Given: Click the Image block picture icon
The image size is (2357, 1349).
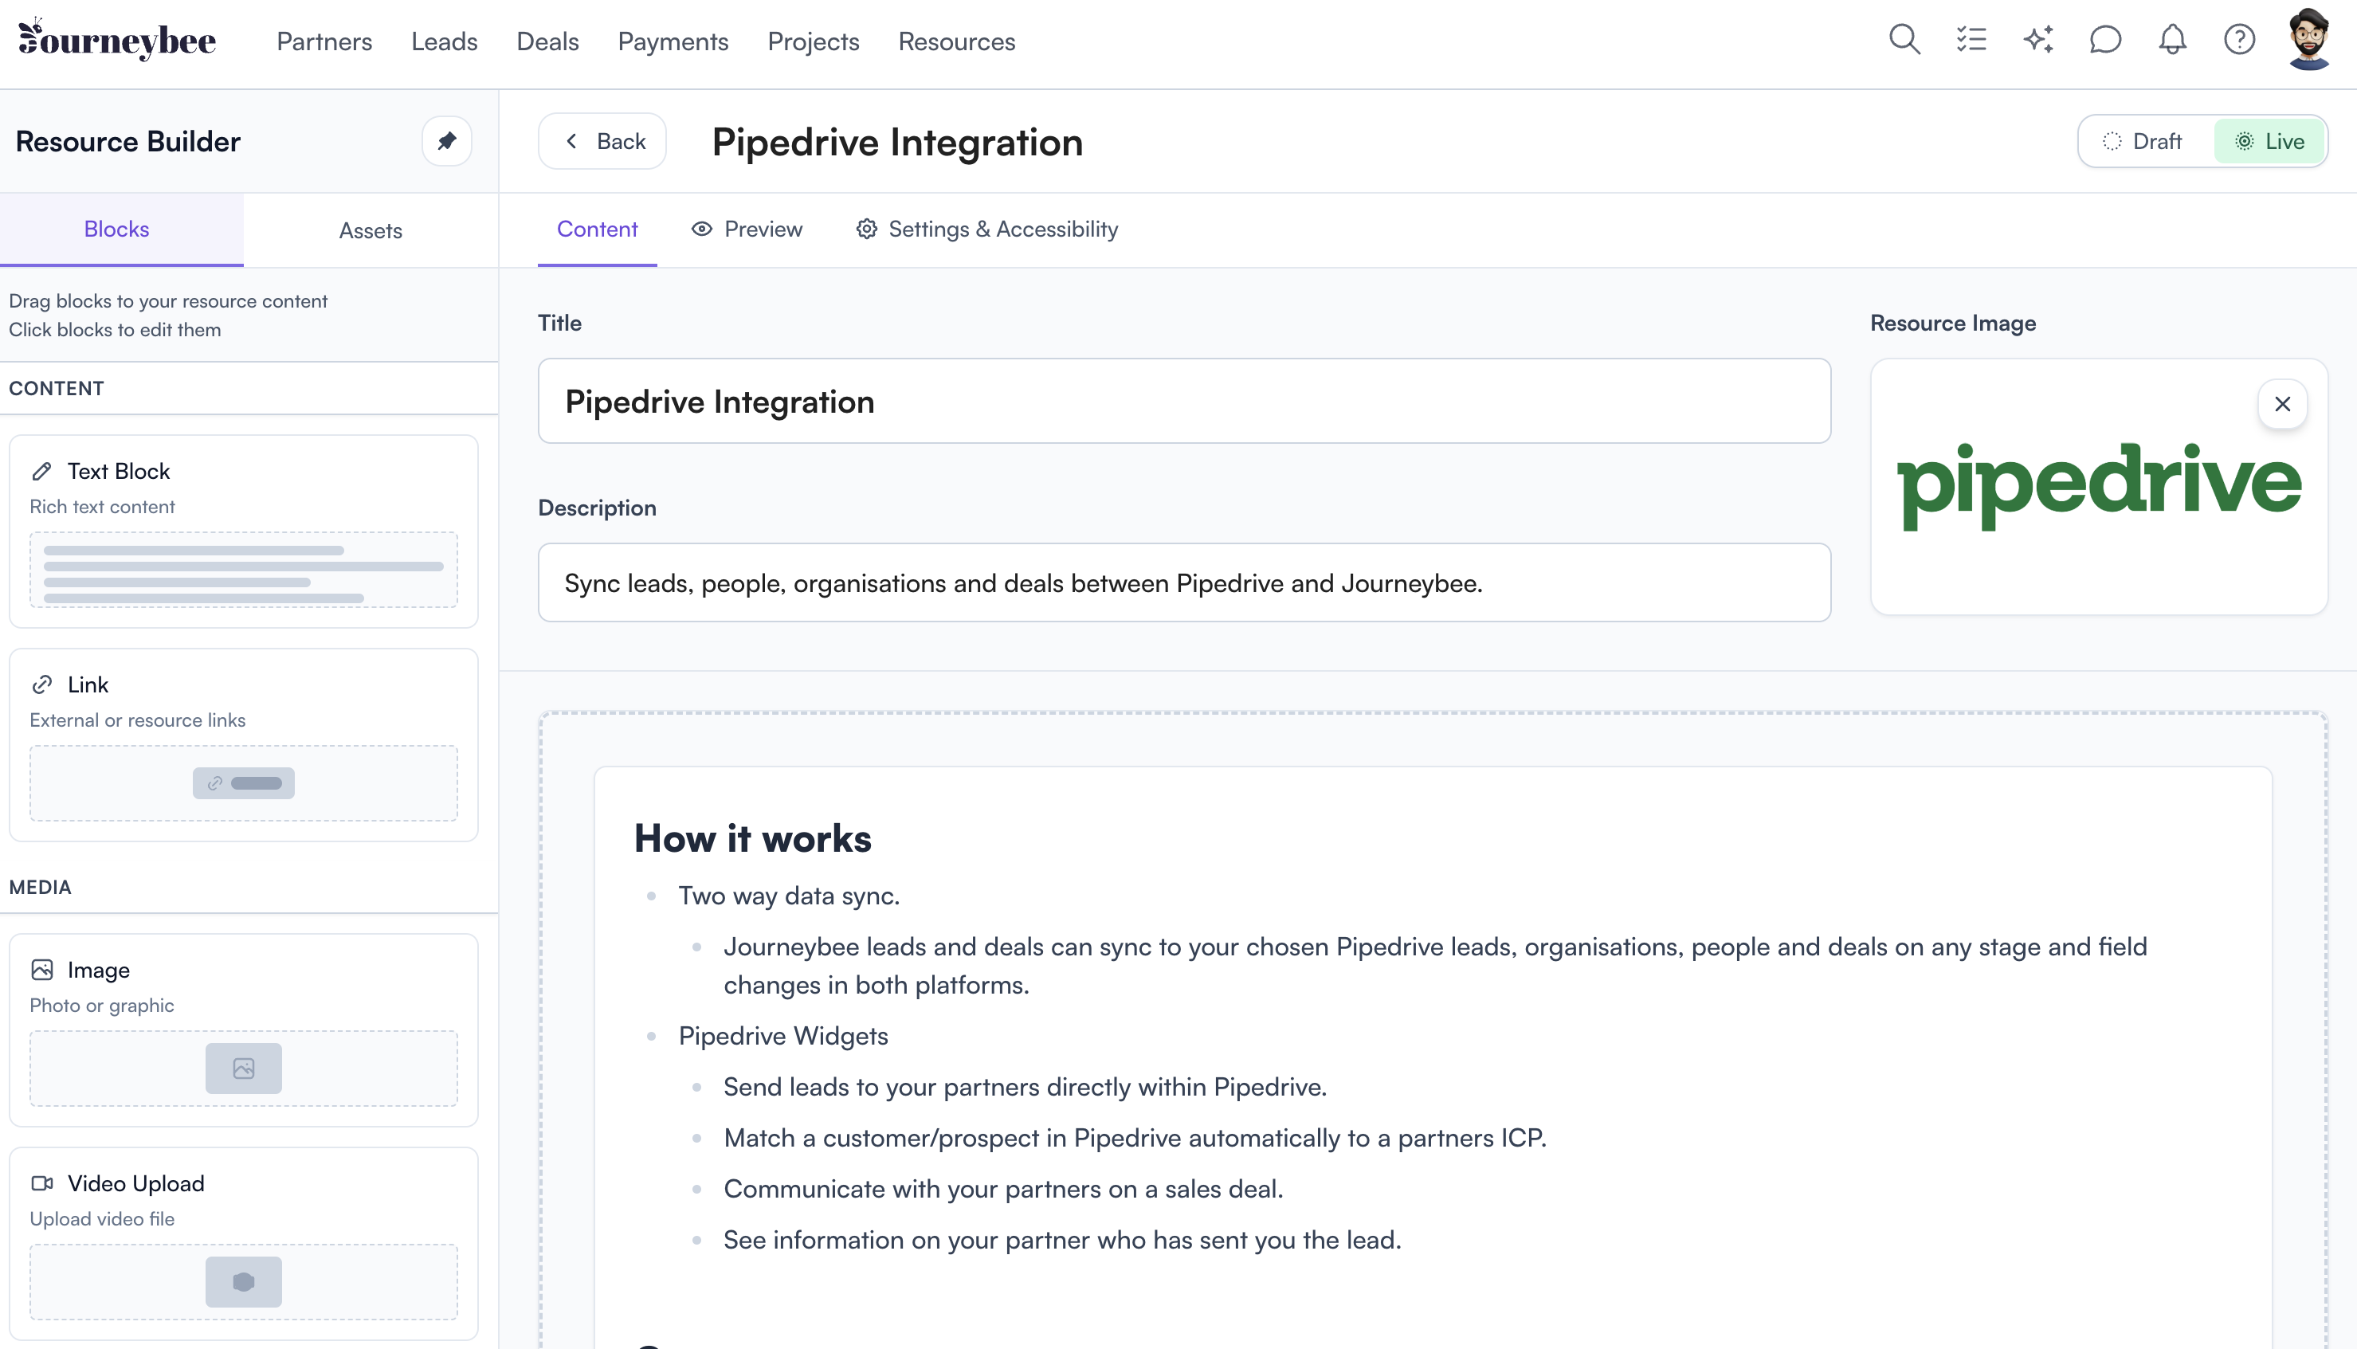Looking at the screenshot, I should [41, 969].
